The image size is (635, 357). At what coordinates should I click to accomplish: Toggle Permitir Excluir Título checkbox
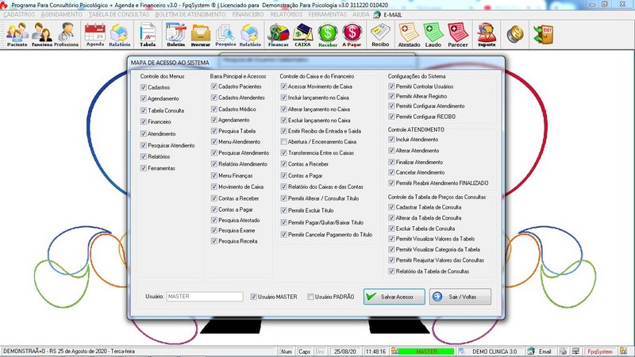[x=283, y=211]
